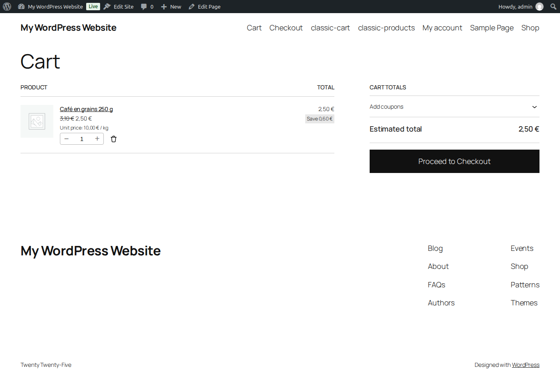Open the My account navigation link
560x389 pixels.
442,28
